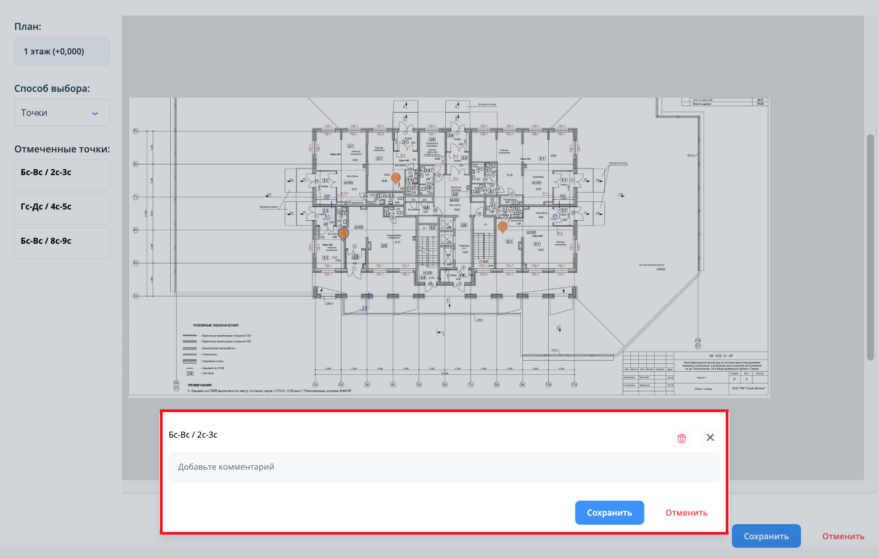The image size is (879, 558).
Task: Delete the point with the trash icon
Action: point(682,438)
